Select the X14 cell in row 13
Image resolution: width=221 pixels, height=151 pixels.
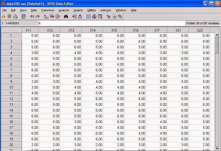[x=92, y=104]
